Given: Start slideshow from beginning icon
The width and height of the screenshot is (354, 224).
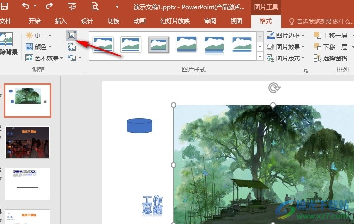Looking at the screenshot, I should point(72,6).
